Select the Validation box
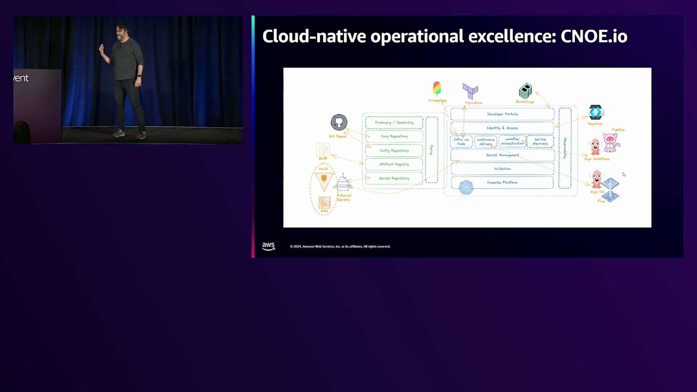The image size is (697, 392). [502, 168]
